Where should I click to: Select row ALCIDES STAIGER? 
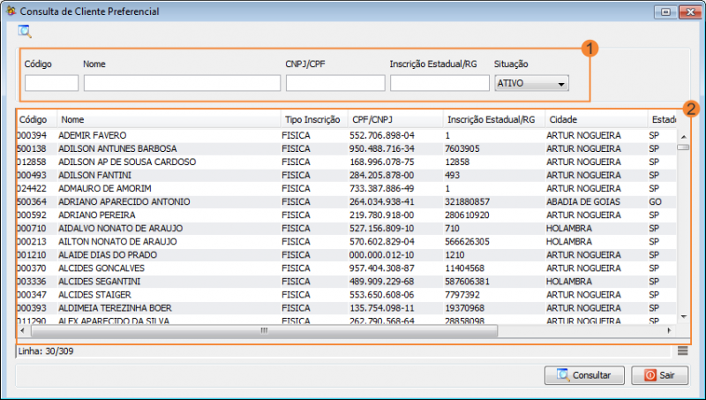(347, 295)
